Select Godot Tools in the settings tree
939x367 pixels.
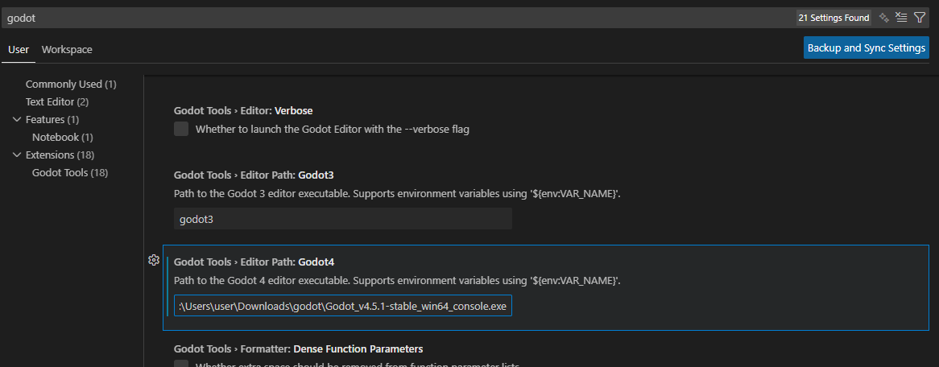click(x=69, y=173)
